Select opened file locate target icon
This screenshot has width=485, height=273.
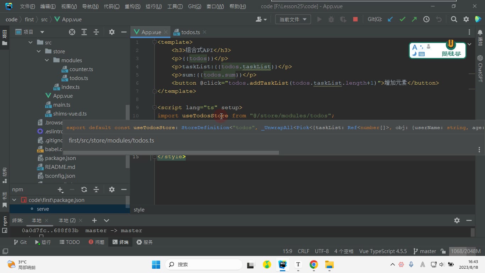[72, 32]
